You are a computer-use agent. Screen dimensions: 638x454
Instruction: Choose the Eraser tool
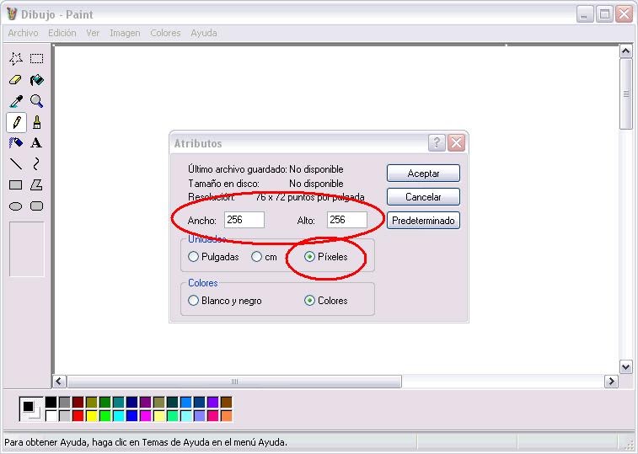16,80
